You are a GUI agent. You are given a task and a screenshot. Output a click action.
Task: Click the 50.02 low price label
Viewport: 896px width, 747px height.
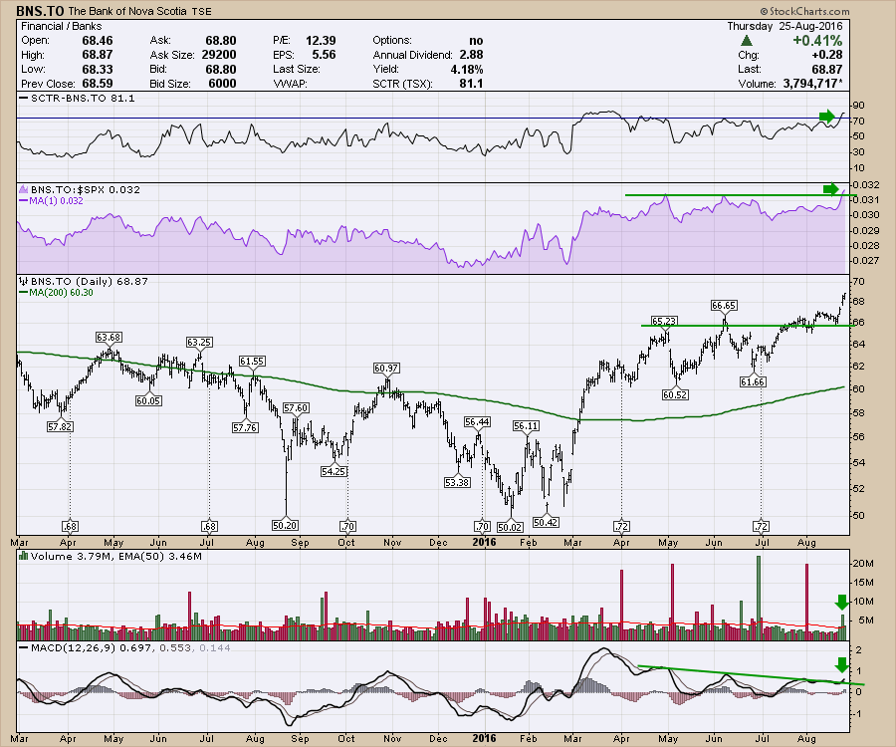coord(510,527)
